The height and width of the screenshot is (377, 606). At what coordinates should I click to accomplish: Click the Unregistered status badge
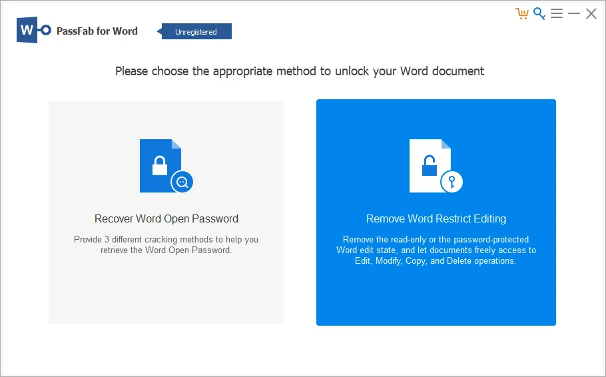point(196,31)
